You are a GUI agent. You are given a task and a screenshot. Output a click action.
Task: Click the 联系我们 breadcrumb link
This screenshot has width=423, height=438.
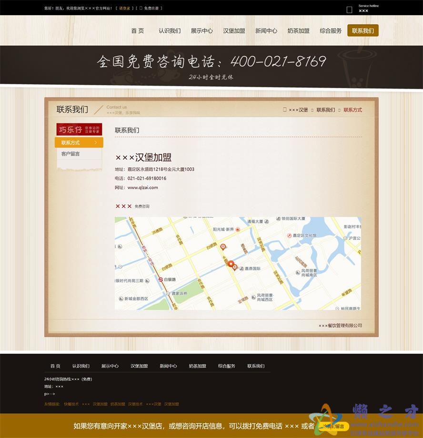tap(325, 110)
